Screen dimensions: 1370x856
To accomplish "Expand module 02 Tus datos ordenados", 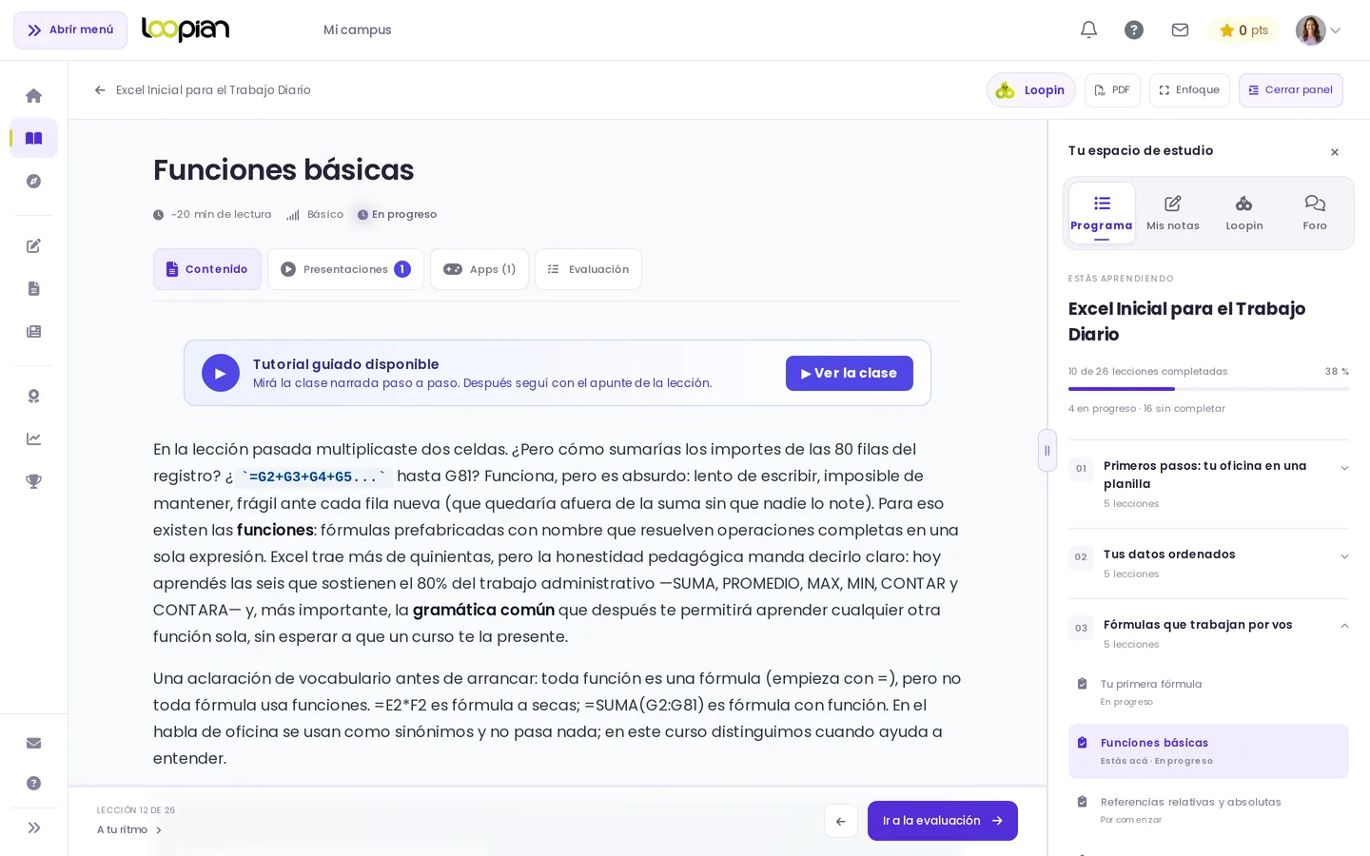I will (x=1208, y=564).
